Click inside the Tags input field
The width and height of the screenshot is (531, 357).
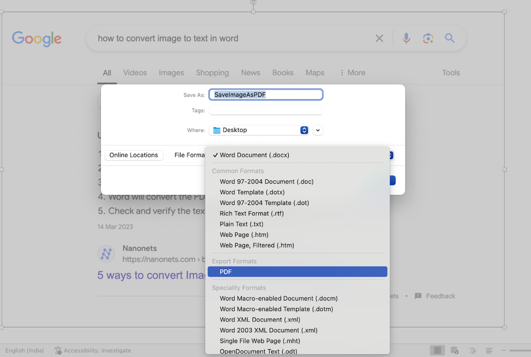tap(265, 110)
